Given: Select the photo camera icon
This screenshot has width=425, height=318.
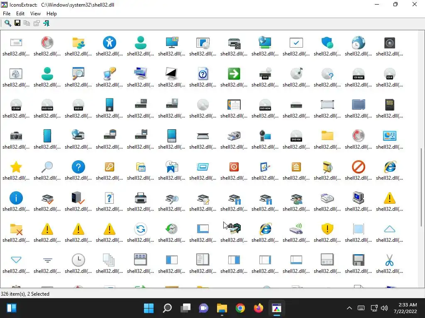Looking at the screenshot, I should (16, 136).
